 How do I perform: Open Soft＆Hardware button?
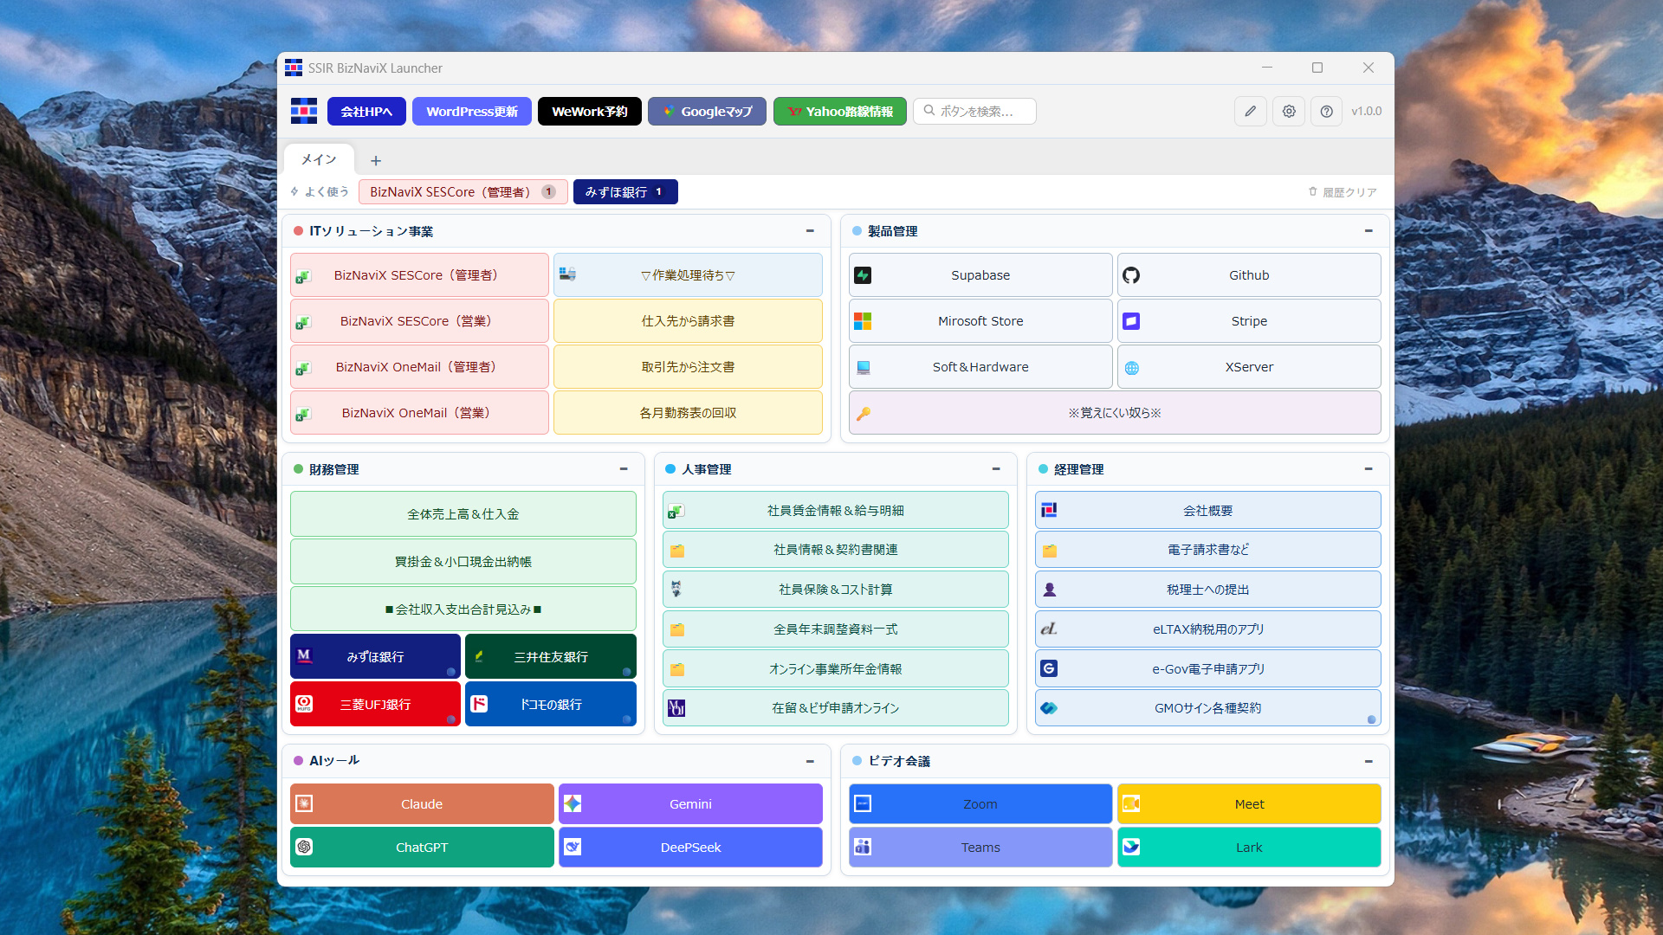980,367
